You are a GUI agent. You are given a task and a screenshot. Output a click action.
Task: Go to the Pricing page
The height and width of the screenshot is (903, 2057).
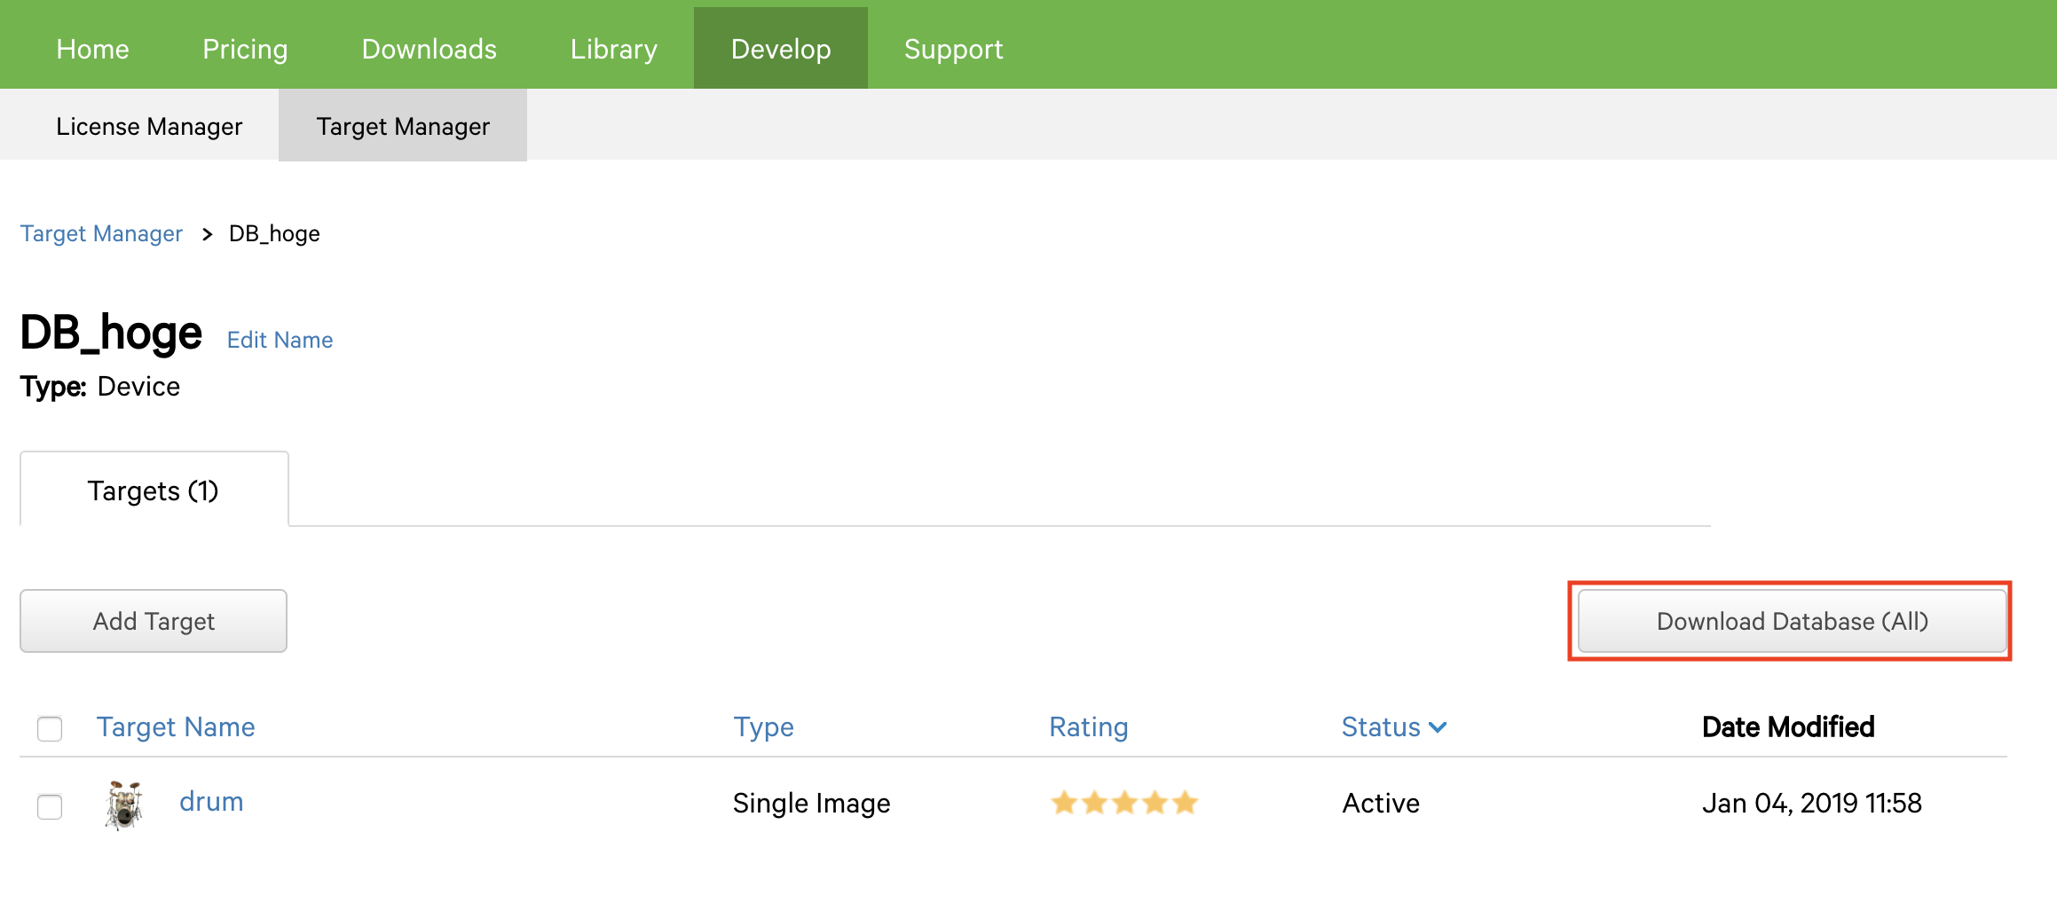245,49
